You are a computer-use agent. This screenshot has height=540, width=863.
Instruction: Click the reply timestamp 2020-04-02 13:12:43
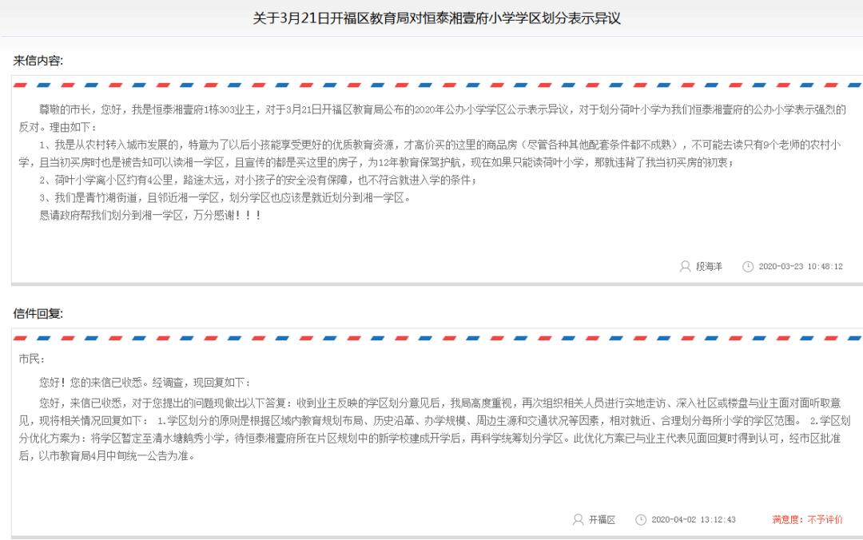[x=693, y=520]
